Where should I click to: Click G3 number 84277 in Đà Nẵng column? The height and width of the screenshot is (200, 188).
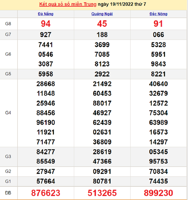(46, 152)
